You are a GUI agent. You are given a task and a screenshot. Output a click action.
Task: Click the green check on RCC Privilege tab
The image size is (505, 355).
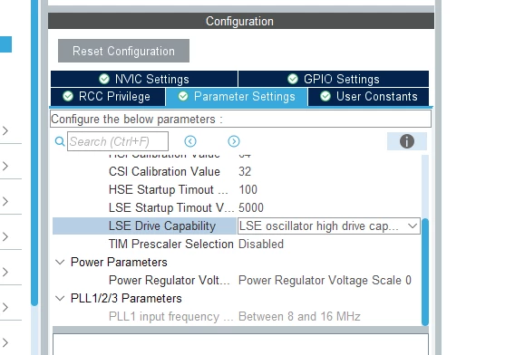(68, 96)
